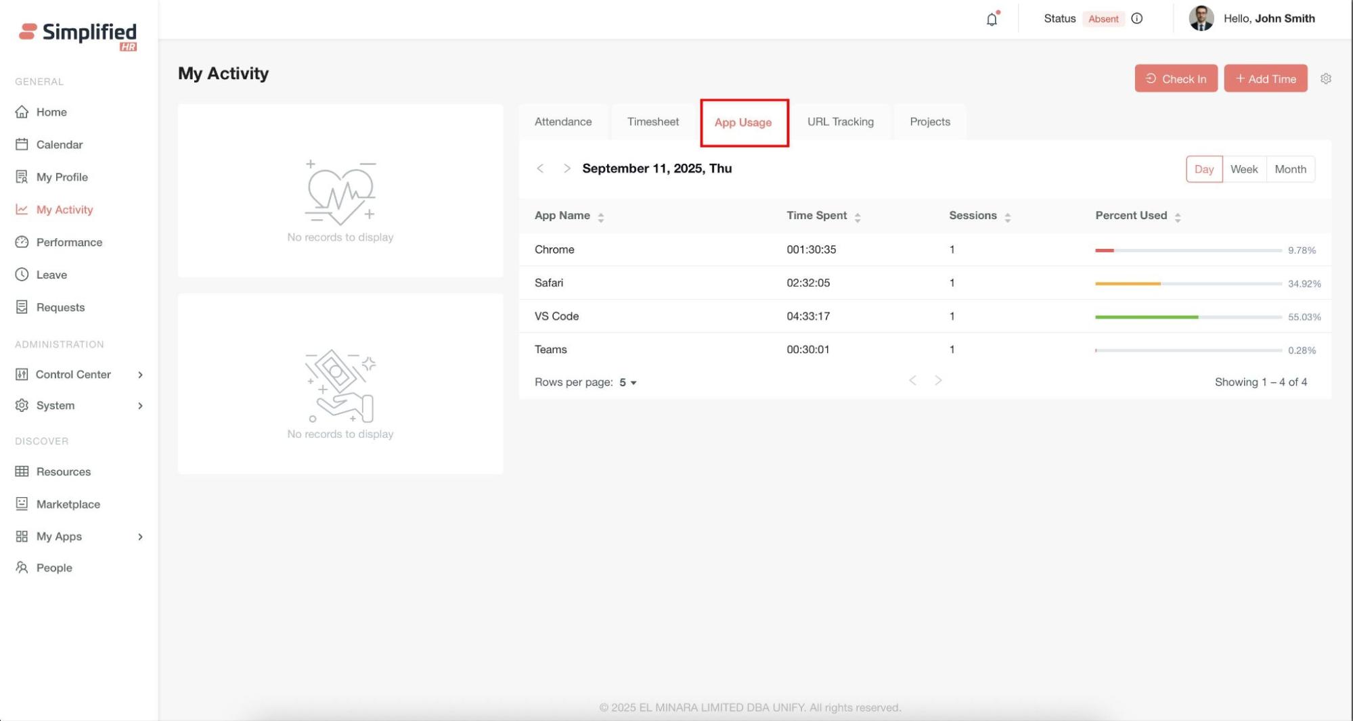The image size is (1353, 721).
Task: Open the Leave clock icon
Action: click(x=22, y=275)
